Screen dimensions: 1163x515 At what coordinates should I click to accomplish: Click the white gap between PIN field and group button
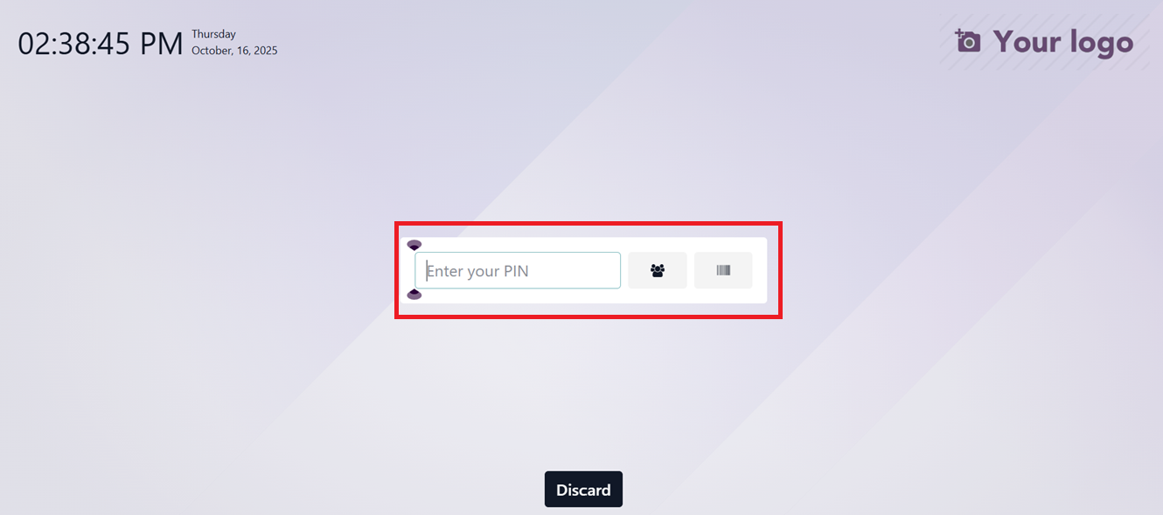[x=624, y=270]
